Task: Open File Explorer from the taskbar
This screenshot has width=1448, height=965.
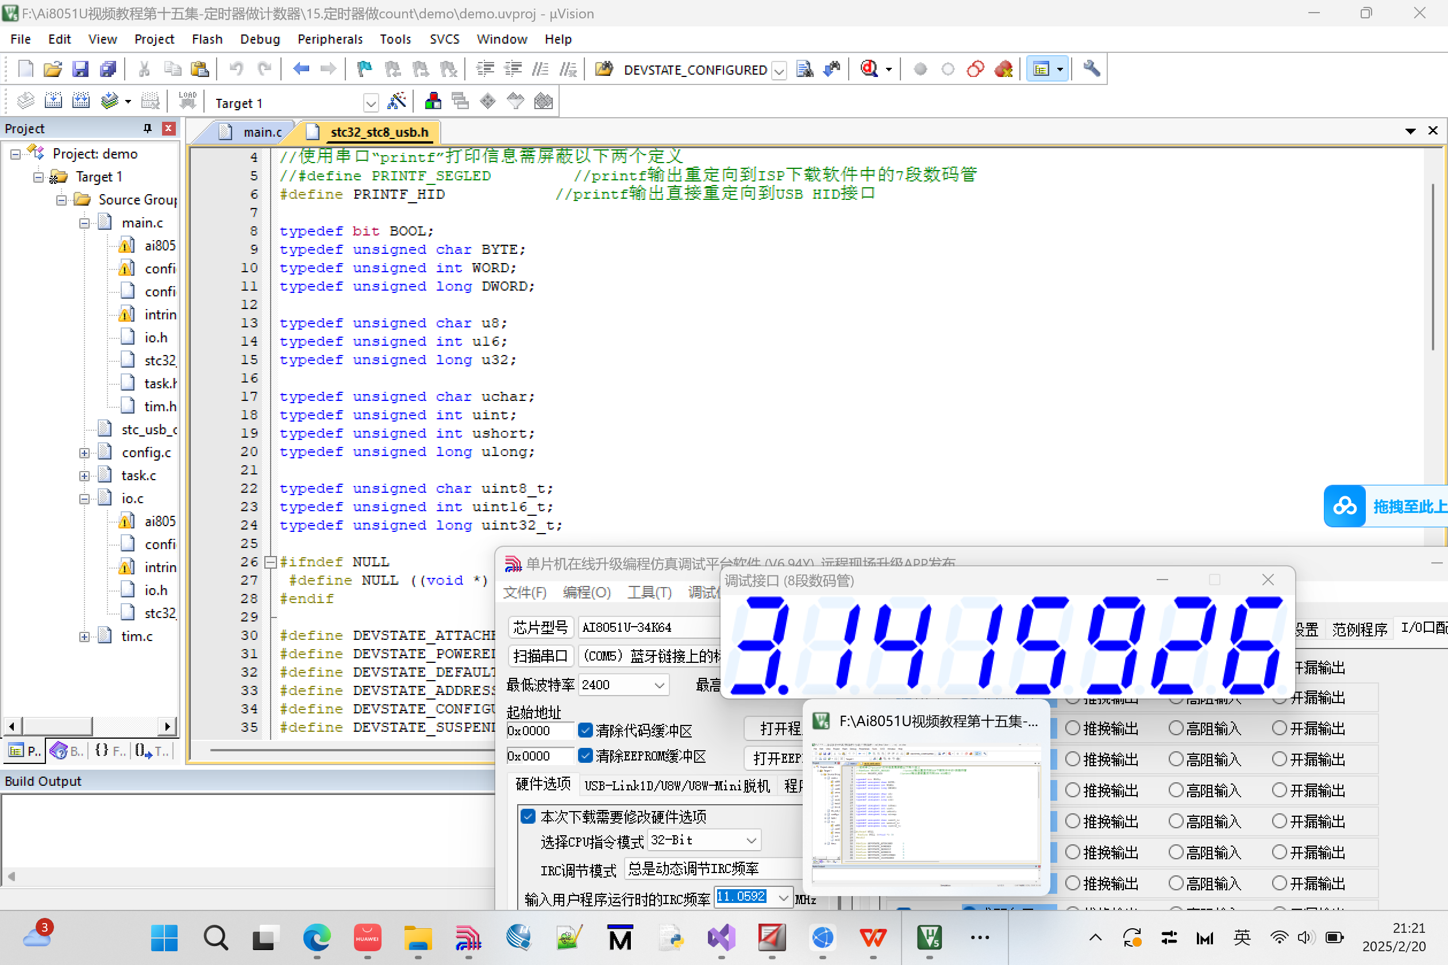Action: 417,938
